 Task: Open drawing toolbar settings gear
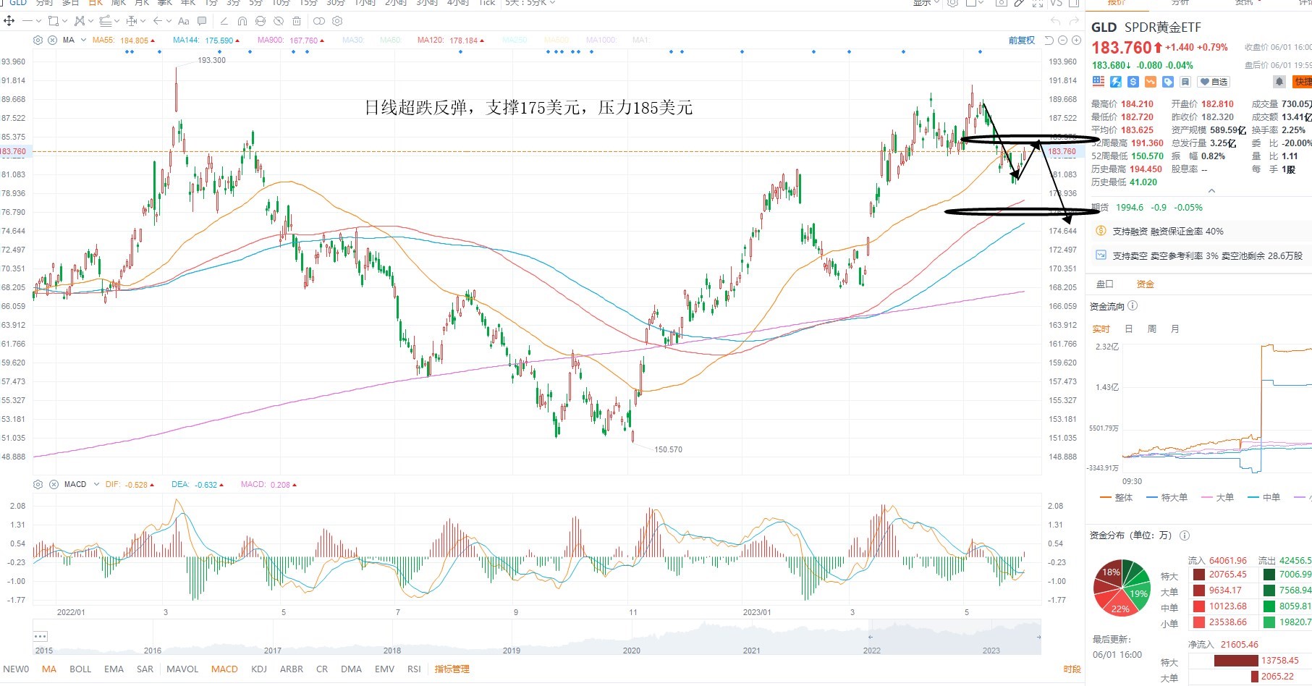coord(337,21)
